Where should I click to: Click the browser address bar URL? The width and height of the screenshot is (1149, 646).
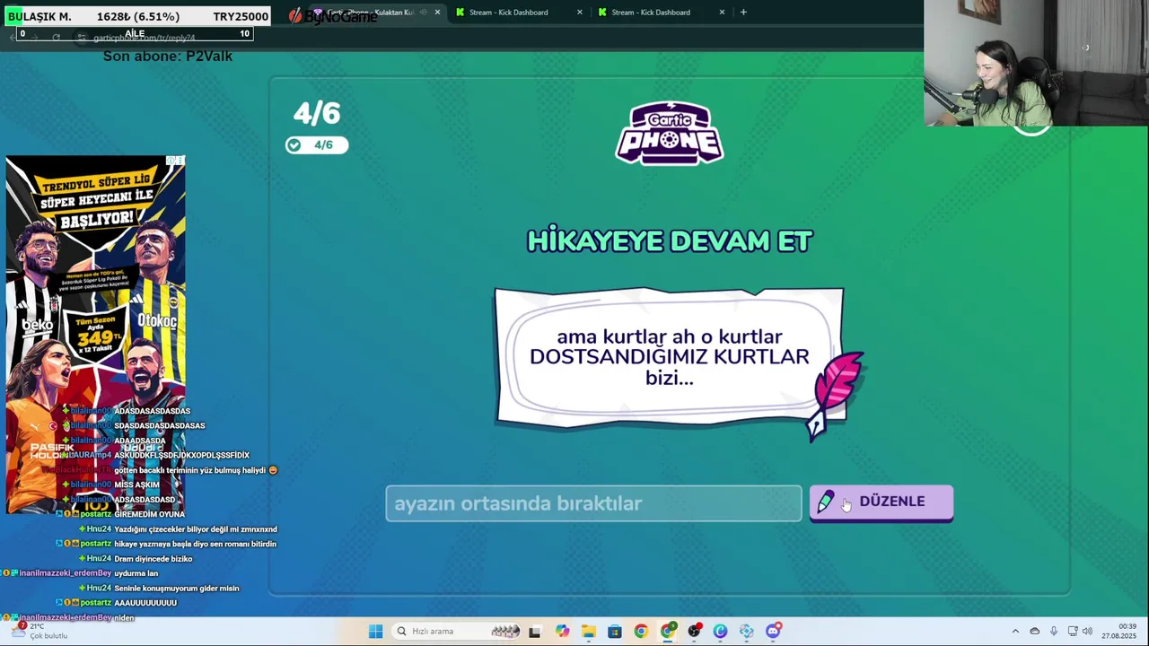click(x=144, y=38)
